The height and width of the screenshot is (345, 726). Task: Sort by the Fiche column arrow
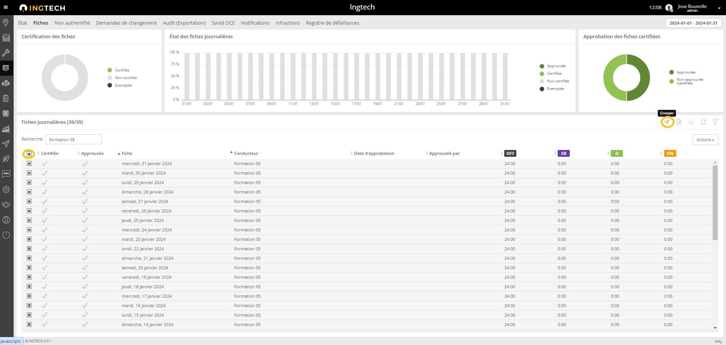[119, 154]
